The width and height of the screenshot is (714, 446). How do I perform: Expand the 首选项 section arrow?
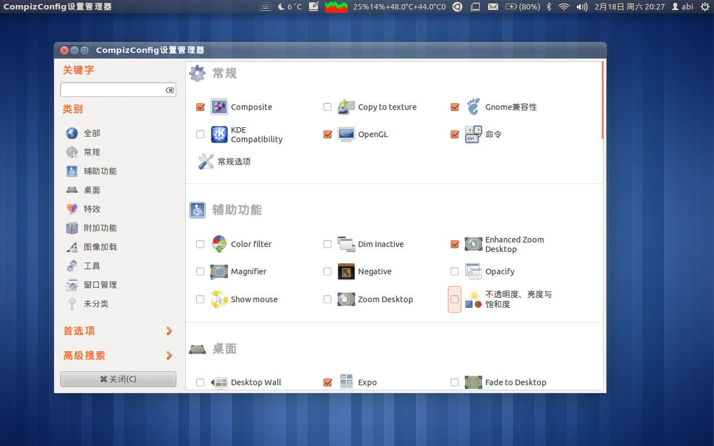[x=169, y=331]
